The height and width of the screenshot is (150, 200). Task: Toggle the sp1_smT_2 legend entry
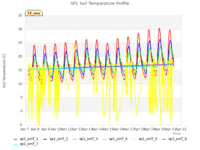tap(56, 139)
